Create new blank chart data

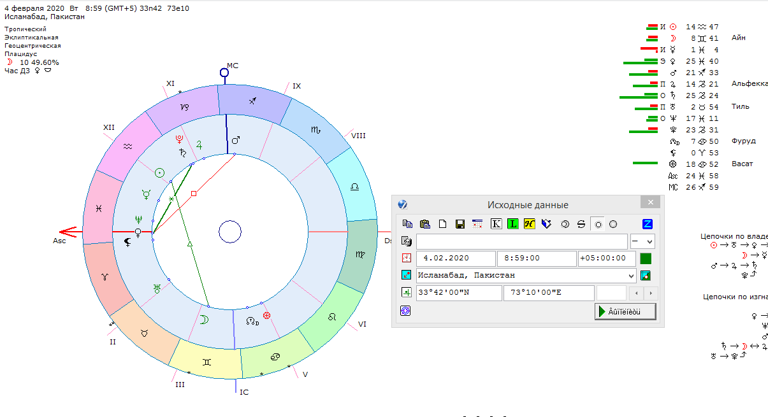442,224
